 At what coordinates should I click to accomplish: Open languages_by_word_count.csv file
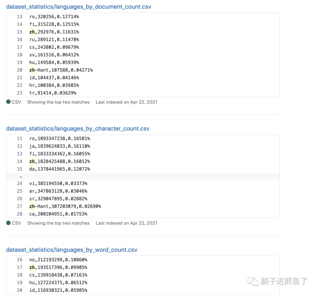72,250
